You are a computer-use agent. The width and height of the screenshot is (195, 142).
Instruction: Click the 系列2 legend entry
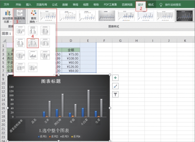[x=54, y=136]
